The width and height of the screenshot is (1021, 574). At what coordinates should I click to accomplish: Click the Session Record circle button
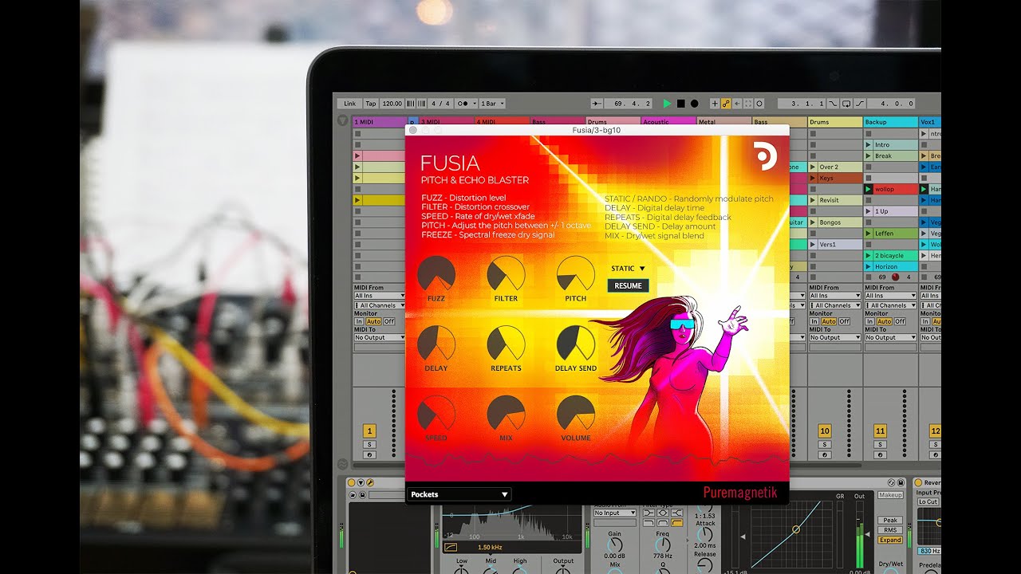click(759, 104)
